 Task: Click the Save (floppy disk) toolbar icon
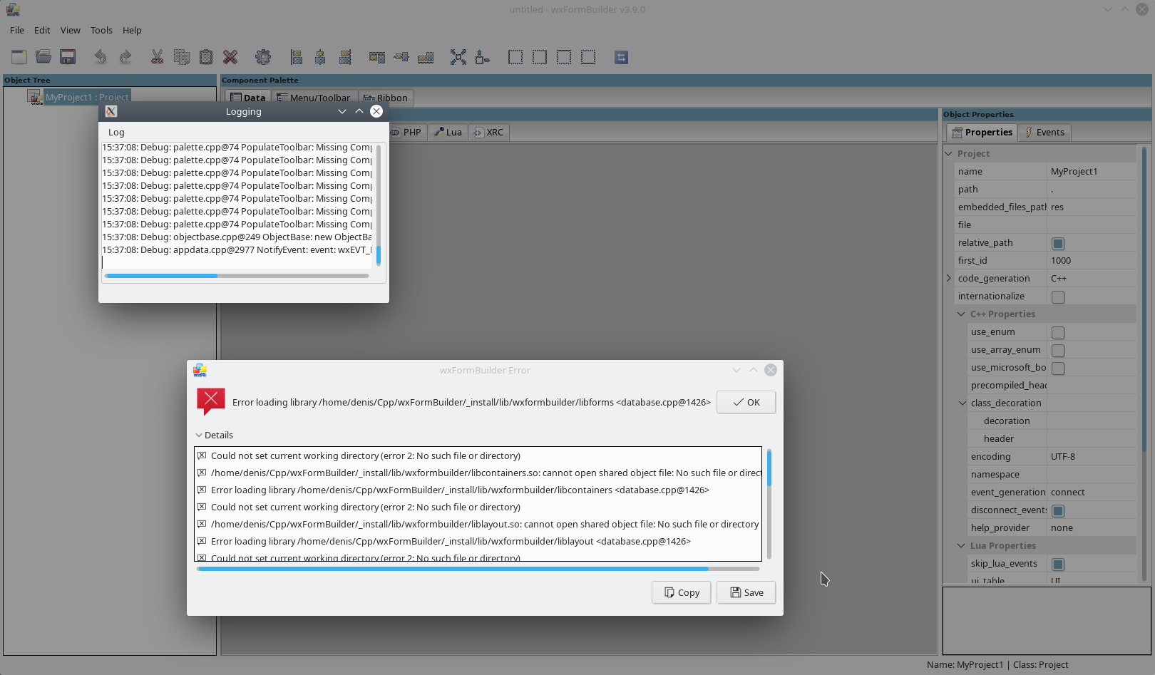pyautogui.click(x=67, y=57)
